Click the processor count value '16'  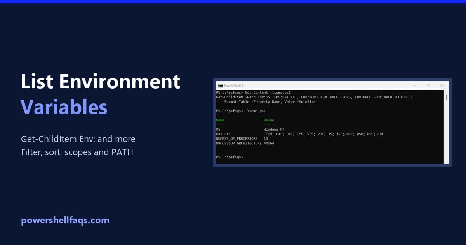pyautogui.click(x=266, y=138)
